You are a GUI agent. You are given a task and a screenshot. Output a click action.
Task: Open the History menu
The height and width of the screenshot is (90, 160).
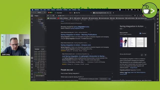click(53, 10)
